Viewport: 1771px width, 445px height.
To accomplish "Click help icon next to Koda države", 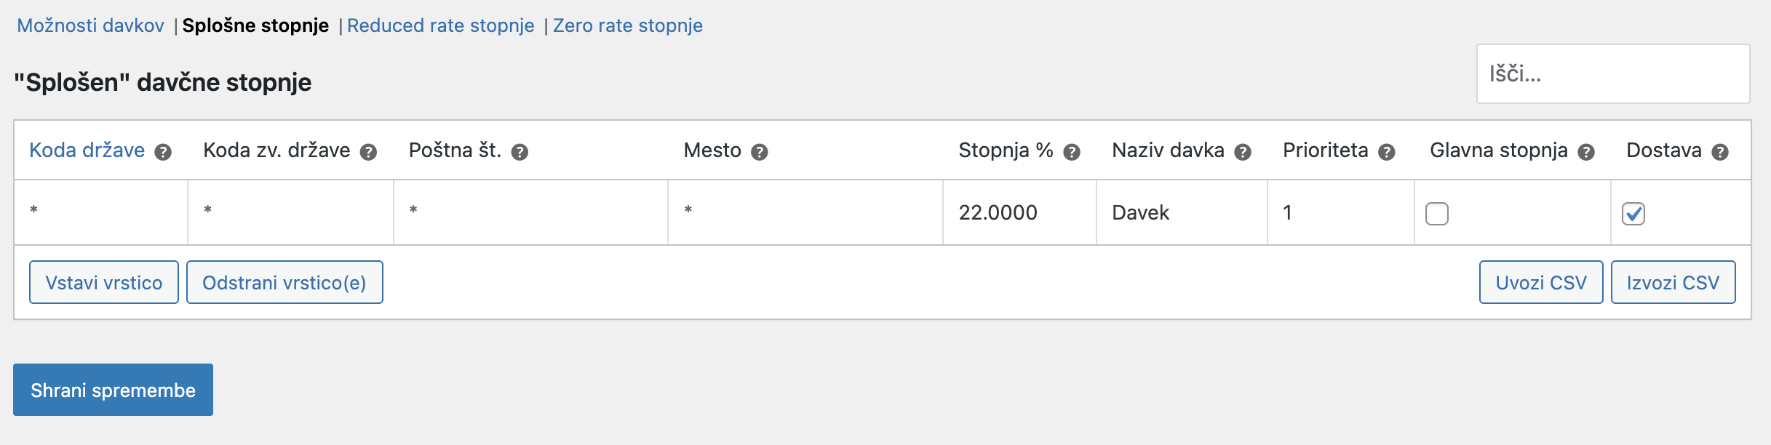I will [x=164, y=152].
